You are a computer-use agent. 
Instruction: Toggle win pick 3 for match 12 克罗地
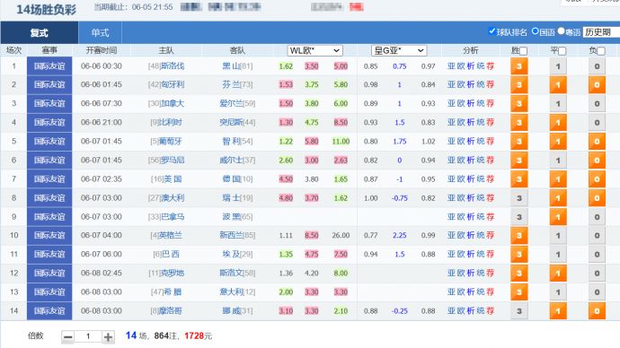pyautogui.click(x=519, y=274)
